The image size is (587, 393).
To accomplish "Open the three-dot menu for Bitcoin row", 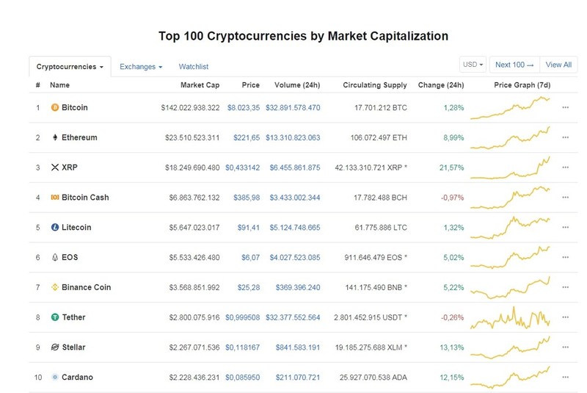I will pyautogui.click(x=565, y=107).
